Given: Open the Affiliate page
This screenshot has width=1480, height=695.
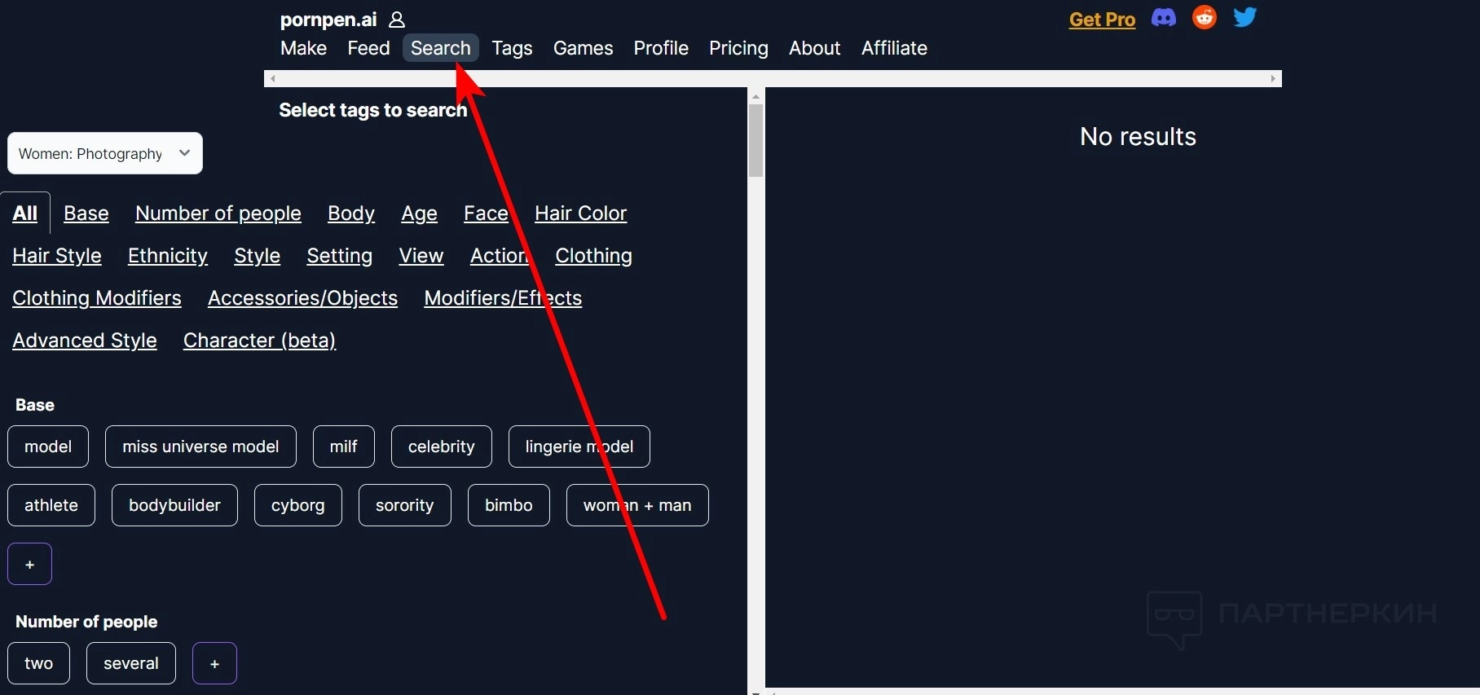Looking at the screenshot, I should (894, 48).
